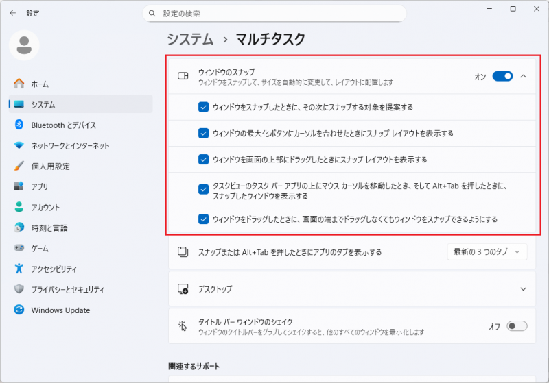This screenshot has height=383, width=549.
Task: Open 時刻と言語 using its globe icon
Action: (19, 227)
